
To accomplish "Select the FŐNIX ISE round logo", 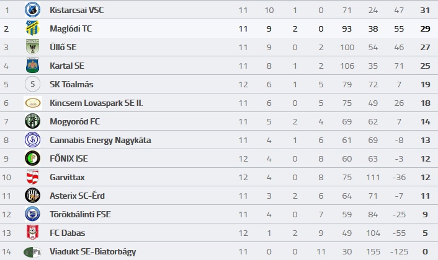I will click(32, 158).
